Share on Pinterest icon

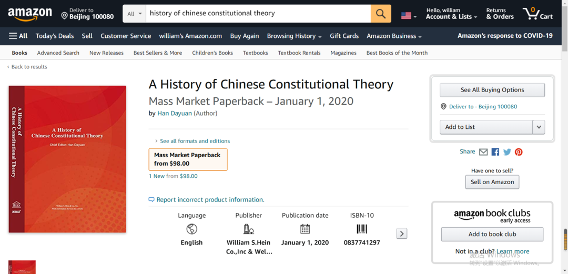pyautogui.click(x=519, y=152)
